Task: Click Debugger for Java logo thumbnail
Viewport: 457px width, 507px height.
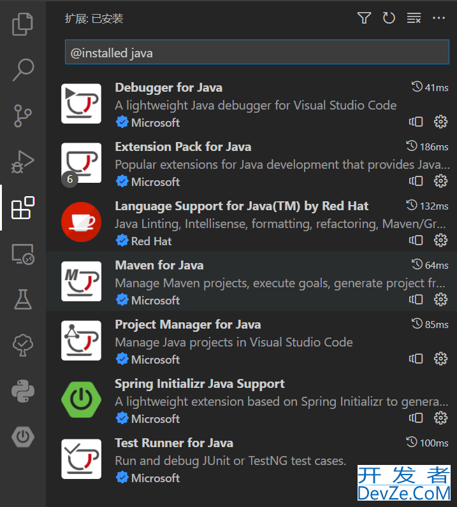Action: [x=81, y=103]
